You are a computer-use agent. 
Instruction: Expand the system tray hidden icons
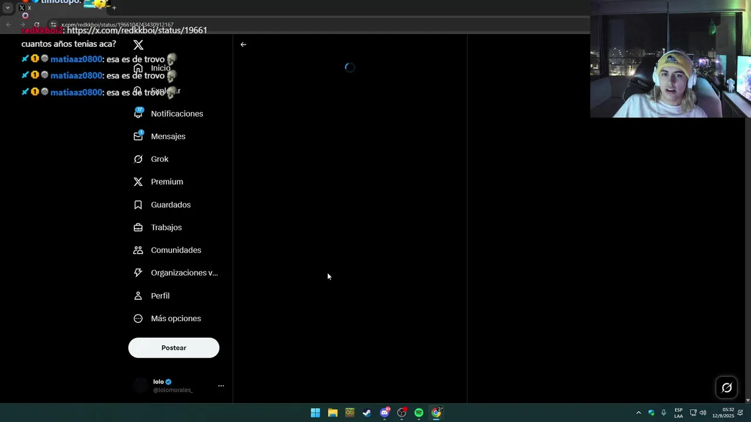638,413
